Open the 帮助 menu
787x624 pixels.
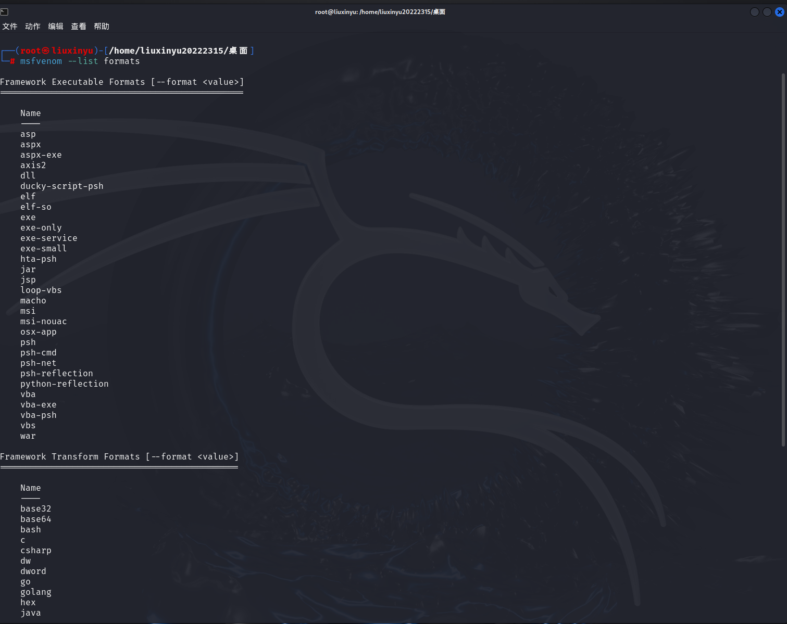102,27
